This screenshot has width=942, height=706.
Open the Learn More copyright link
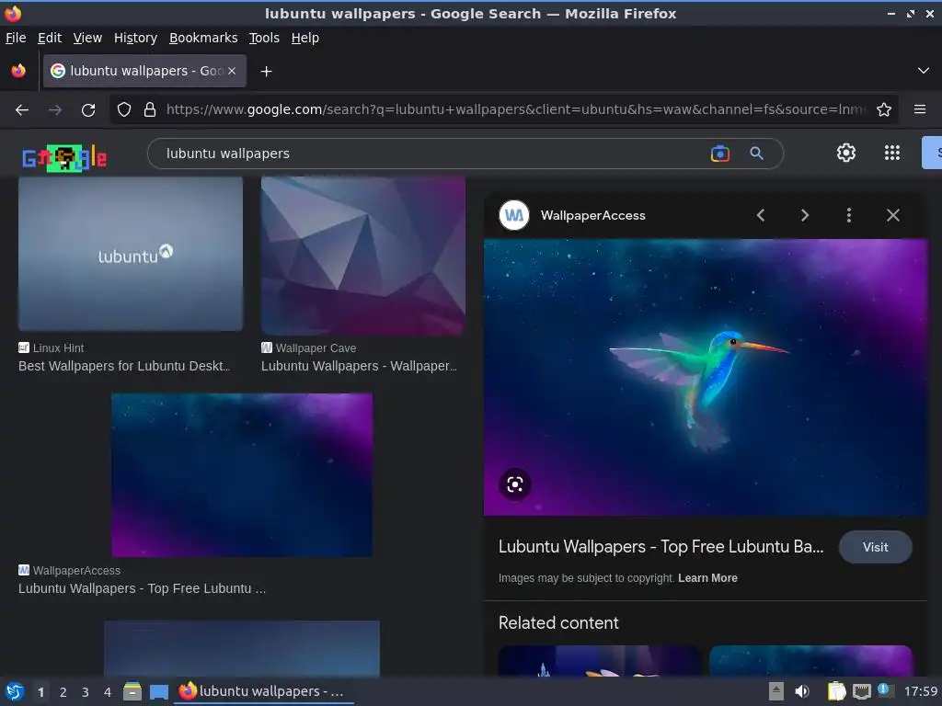pos(707,578)
